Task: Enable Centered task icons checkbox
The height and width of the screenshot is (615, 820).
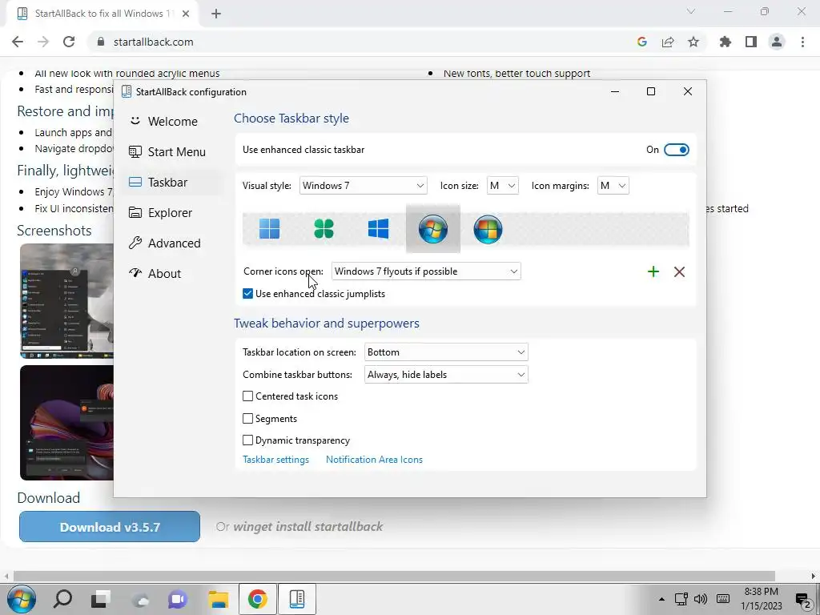Action: click(248, 396)
